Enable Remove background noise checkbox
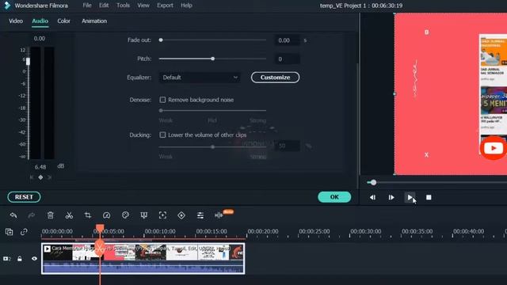 pyautogui.click(x=162, y=100)
